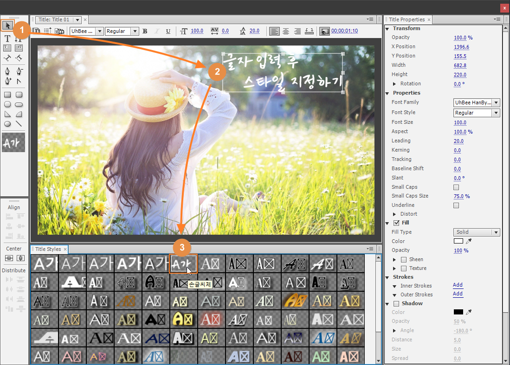Pick shadow color with the Shadow eyedropper
Image resolution: width=510 pixels, height=365 pixels.
(x=469, y=312)
